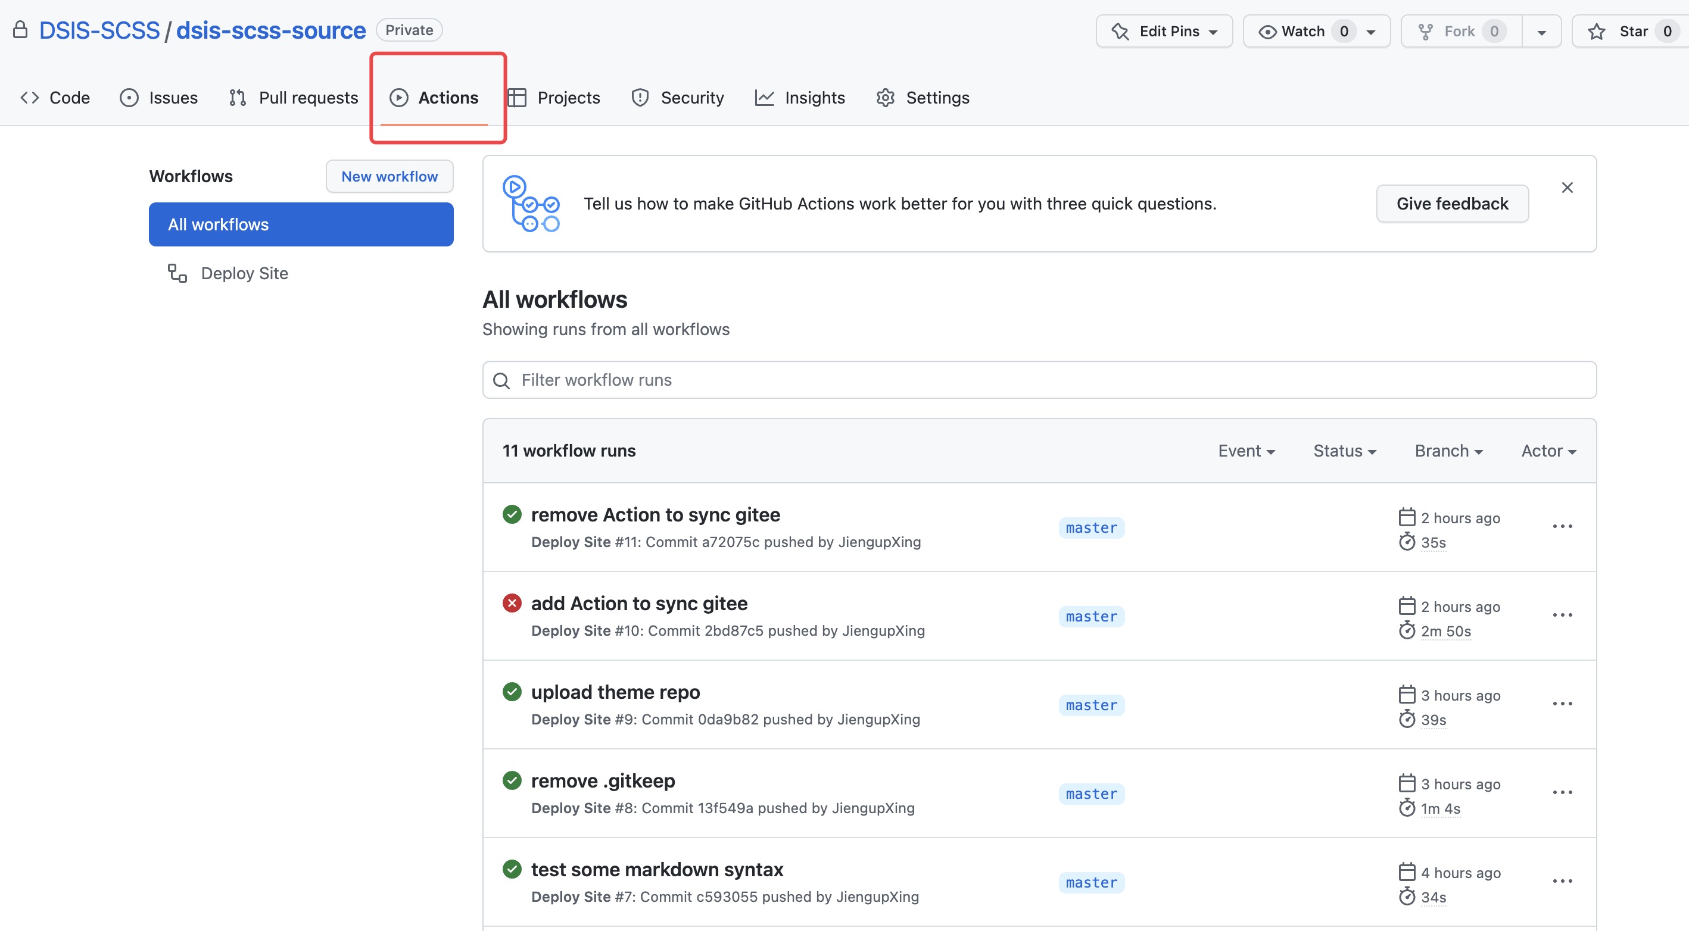
Task: Click master branch label on run #11
Action: click(1092, 528)
